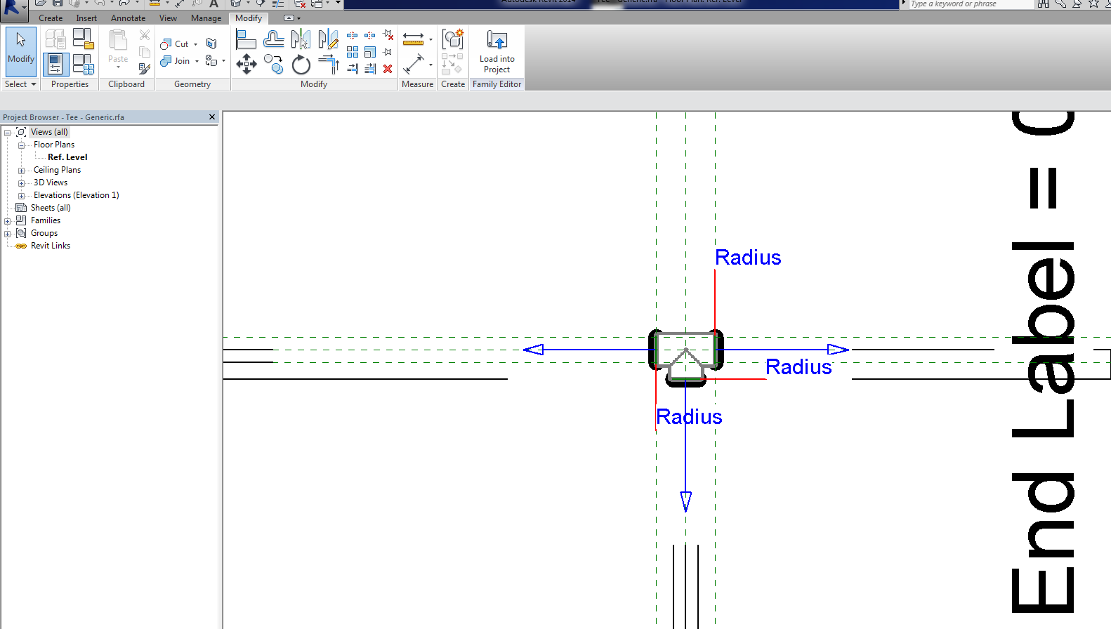Viewport: 1111px width, 629px height.
Task: Click the Paste button in Clipboard panel
Action: (118, 48)
